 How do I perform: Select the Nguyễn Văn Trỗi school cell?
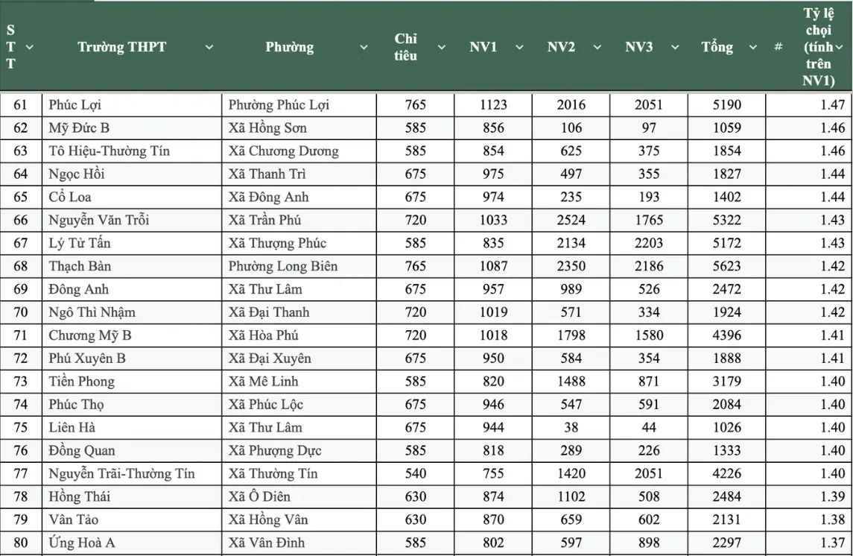tap(99, 221)
